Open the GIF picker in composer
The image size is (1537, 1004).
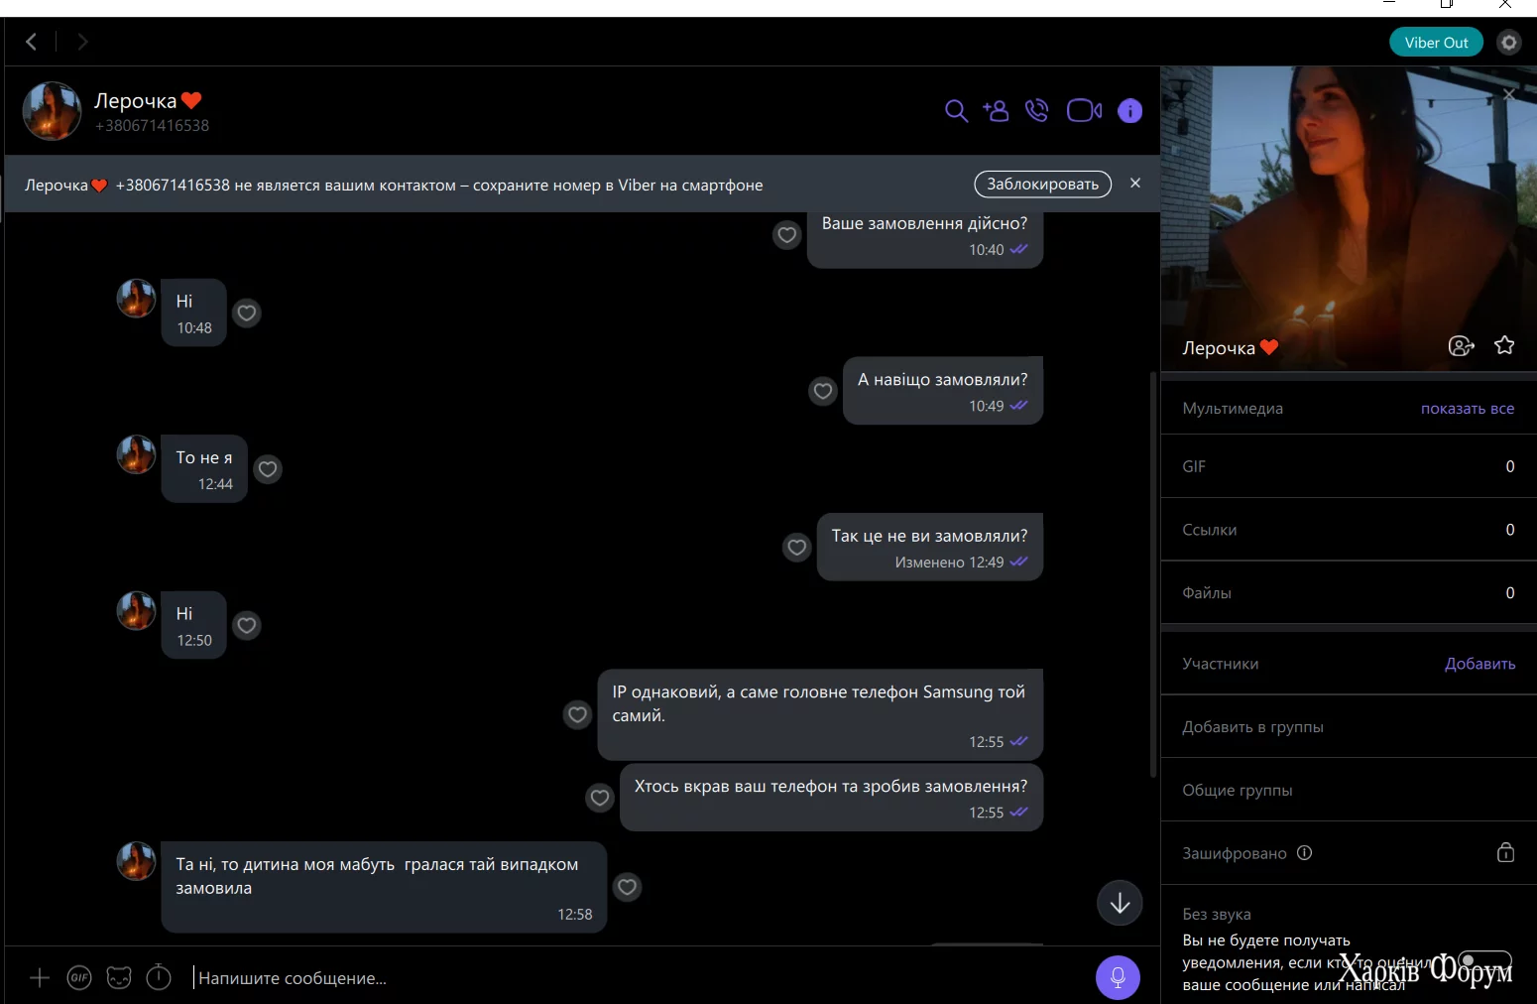coord(79,978)
